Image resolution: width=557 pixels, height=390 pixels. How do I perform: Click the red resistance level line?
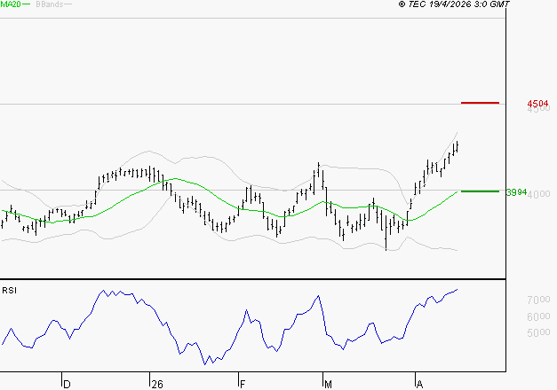tap(480, 103)
